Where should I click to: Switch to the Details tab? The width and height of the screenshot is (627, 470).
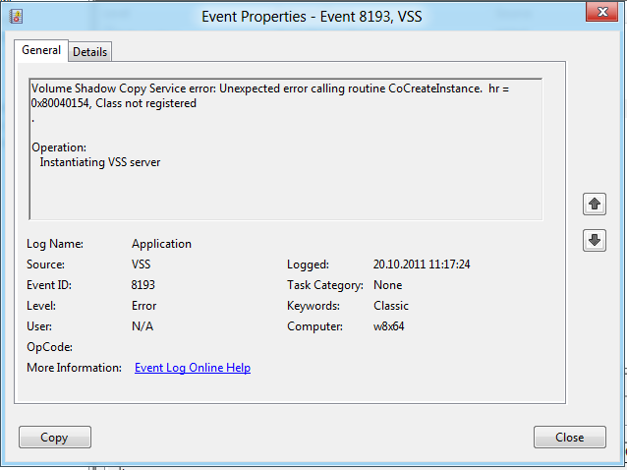click(89, 51)
